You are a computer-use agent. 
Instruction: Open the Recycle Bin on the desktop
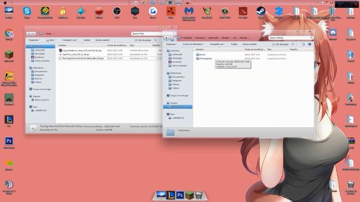pos(350,185)
